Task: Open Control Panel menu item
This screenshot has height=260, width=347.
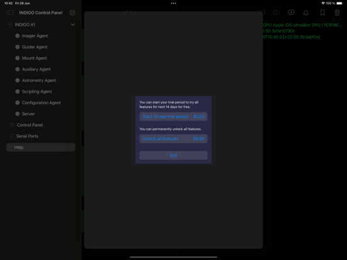Action: click(x=41, y=125)
